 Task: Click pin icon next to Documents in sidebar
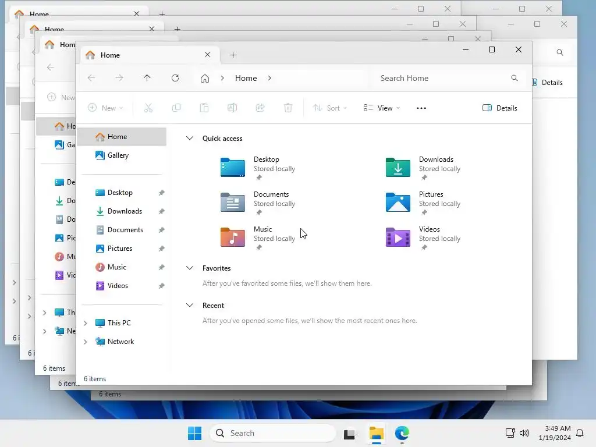coord(162,230)
